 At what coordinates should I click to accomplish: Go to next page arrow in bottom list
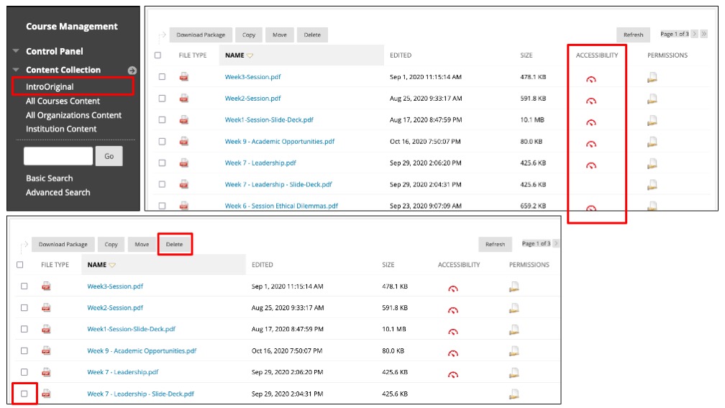(556, 243)
